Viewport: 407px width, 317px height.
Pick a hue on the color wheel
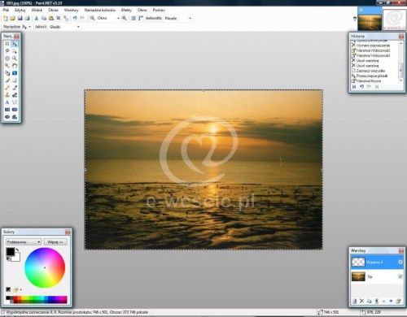click(x=45, y=267)
